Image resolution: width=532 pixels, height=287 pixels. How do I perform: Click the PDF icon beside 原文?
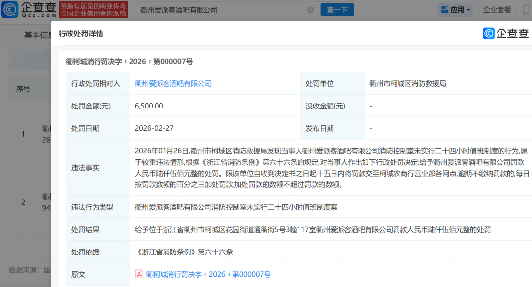pyautogui.click(x=139, y=274)
